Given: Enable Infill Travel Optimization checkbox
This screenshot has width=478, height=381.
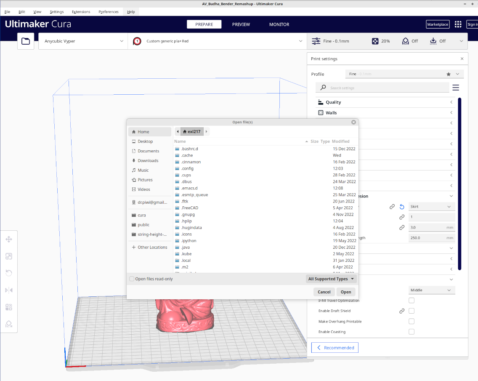Looking at the screenshot, I should click(412, 301).
